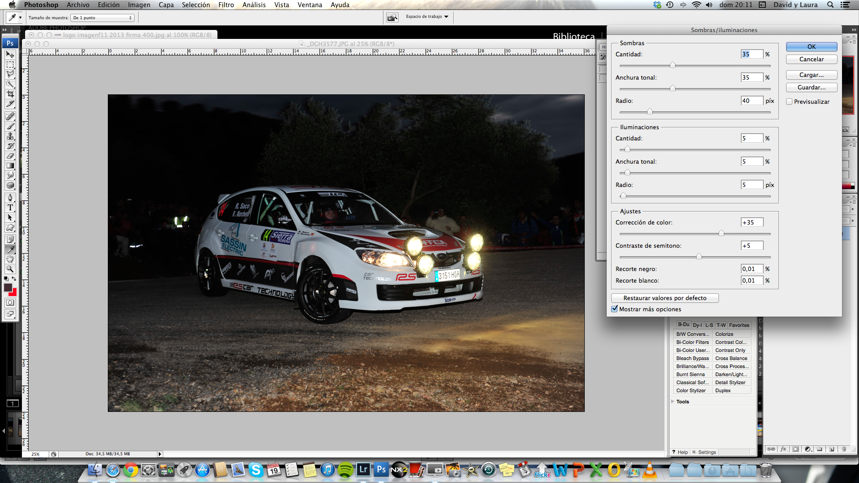Select the Zoom tool
Image resolution: width=859 pixels, height=483 pixels.
pyautogui.click(x=10, y=269)
